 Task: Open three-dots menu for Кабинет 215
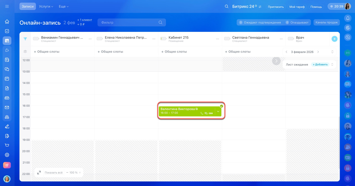(x=217, y=39)
